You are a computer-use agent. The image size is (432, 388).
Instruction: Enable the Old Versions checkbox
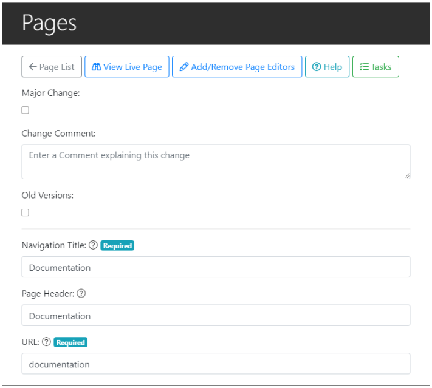26,213
